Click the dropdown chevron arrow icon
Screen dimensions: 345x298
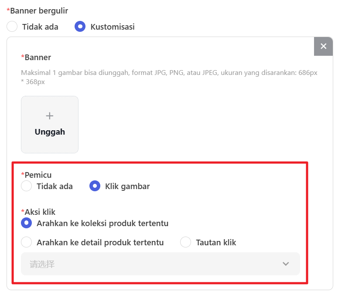(x=286, y=264)
